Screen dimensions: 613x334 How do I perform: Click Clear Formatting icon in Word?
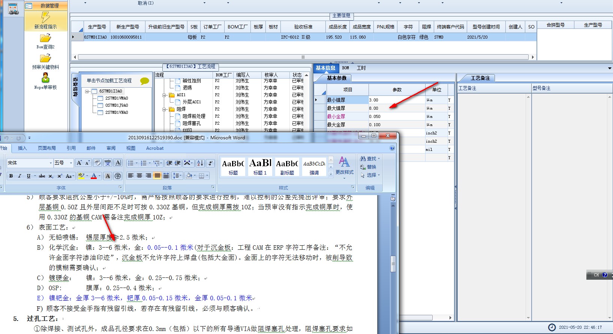coord(97,163)
